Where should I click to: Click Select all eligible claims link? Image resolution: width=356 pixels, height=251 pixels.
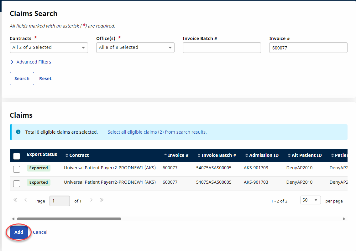coord(157,132)
